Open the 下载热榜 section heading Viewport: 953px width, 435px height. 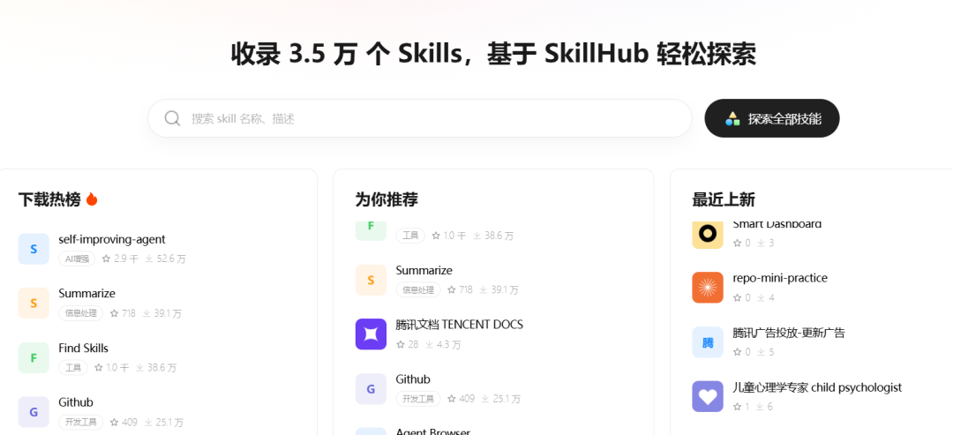(x=49, y=199)
